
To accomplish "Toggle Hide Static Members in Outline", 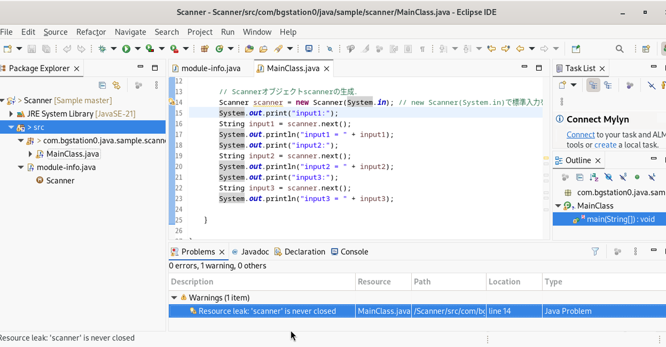I will click(x=623, y=177).
